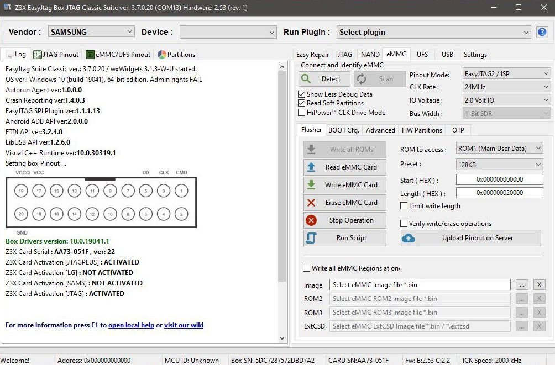555x365 pixels.
Task: Click the red Stop Operation circle icon
Action: point(311,220)
